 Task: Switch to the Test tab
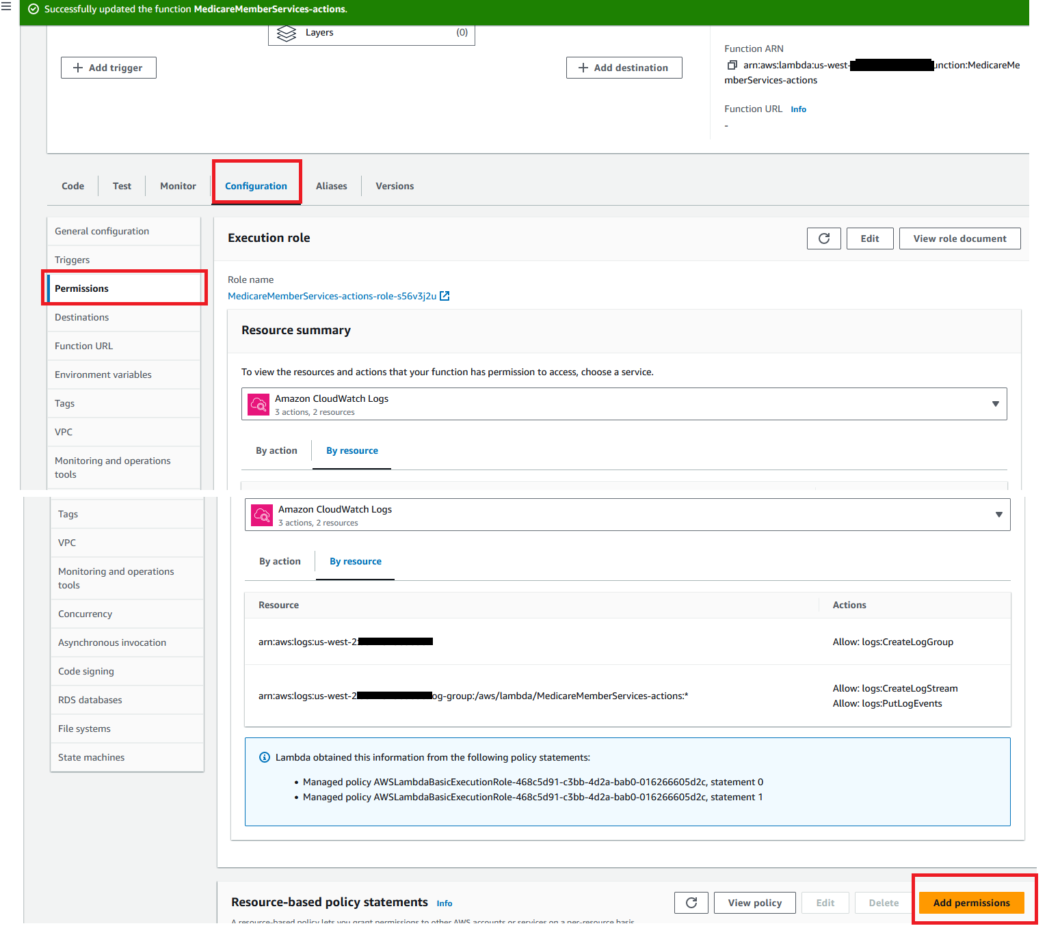tap(122, 186)
